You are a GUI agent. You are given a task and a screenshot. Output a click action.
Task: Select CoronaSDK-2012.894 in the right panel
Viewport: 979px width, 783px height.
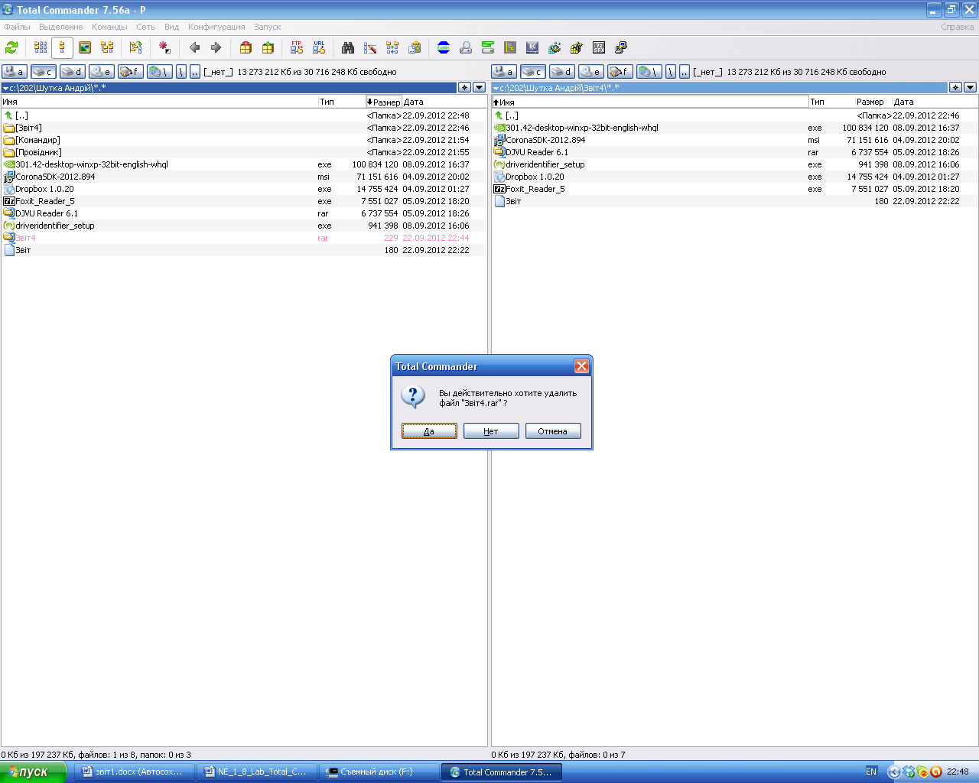click(x=734, y=140)
